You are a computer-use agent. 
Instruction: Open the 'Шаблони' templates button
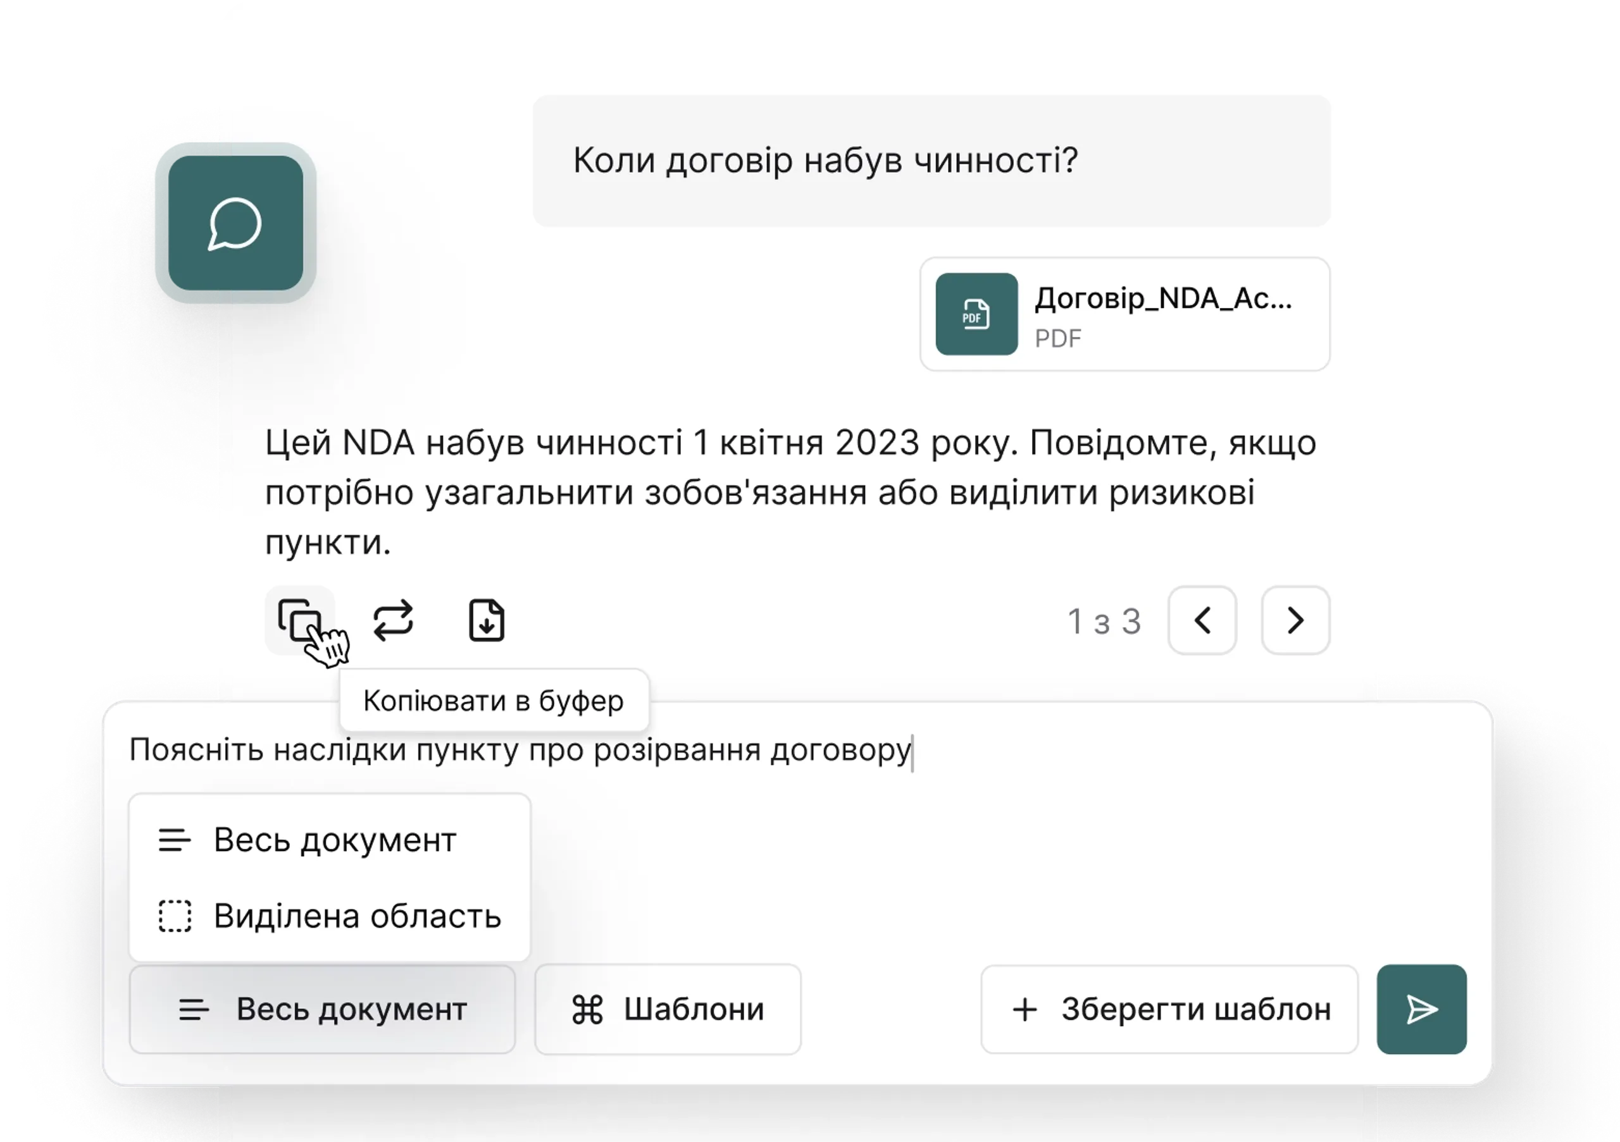tap(668, 1009)
